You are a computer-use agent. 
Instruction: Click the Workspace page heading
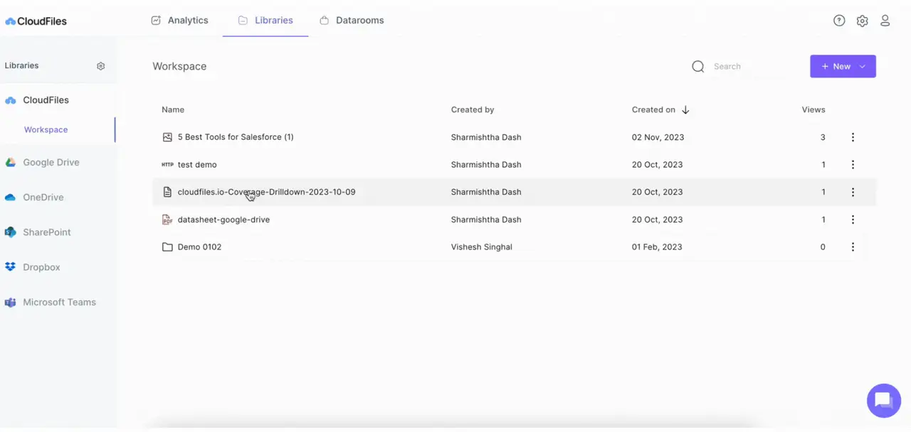pyautogui.click(x=179, y=66)
